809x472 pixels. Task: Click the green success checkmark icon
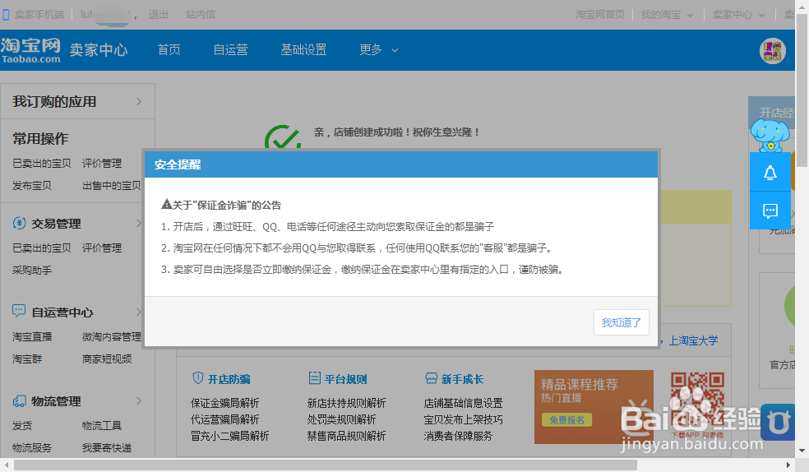point(282,137)
